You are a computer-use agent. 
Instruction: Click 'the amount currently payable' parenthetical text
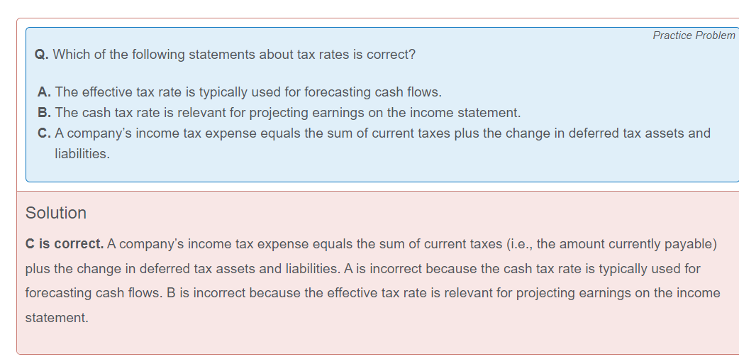click(x=625, y=244)
